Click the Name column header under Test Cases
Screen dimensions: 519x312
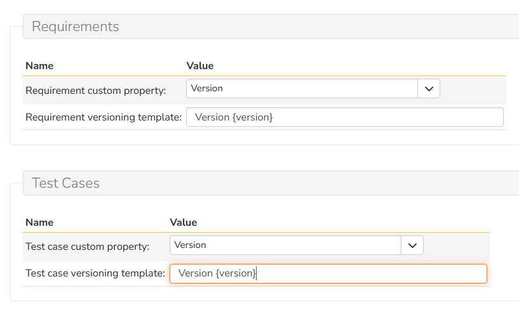39,223
